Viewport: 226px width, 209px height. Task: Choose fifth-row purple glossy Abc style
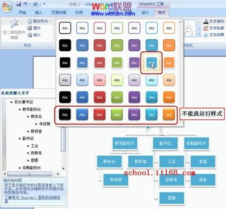pyautogui.click(x=134, y=97)
